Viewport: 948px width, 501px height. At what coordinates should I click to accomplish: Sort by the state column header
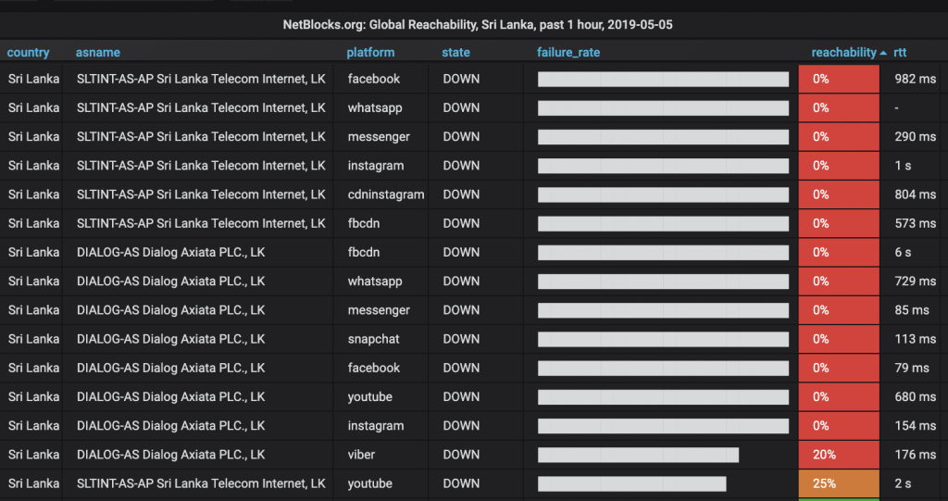tap(455, 53)
